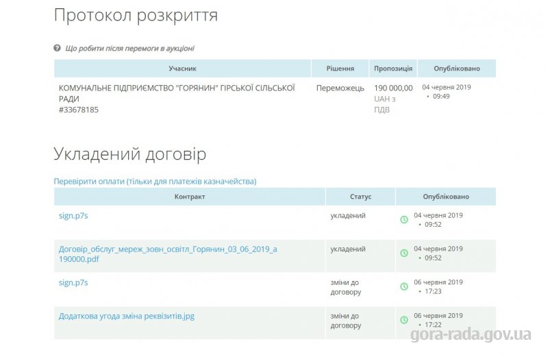Open 'Додаткова угода зміна реквізитів.jpg' file
The image size is (548, 357).
(x=127, y=316)
